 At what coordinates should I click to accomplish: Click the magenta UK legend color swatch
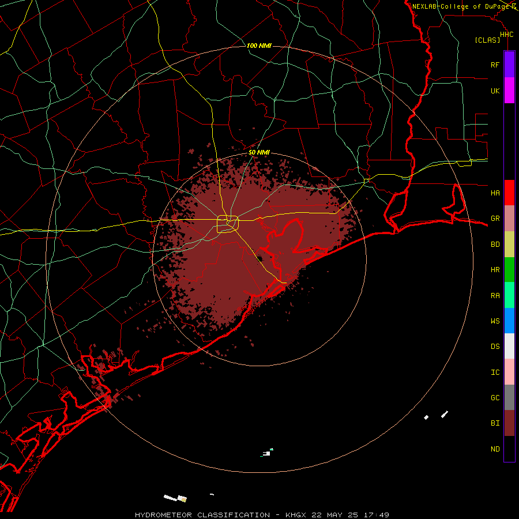tap(509, 90)
